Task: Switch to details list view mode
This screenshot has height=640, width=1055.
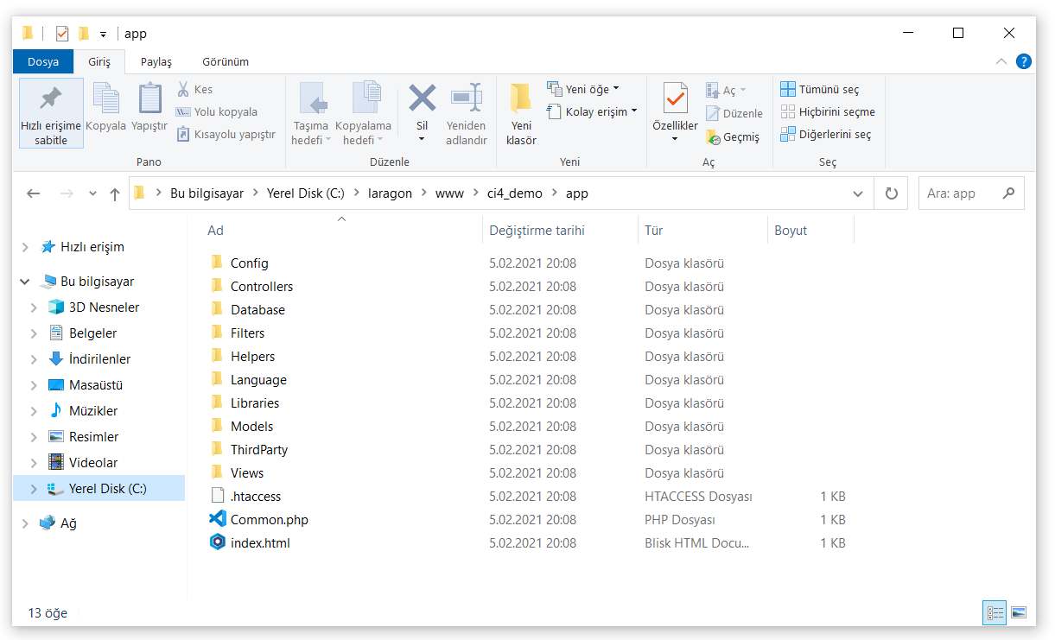Action: pos(995,612)
